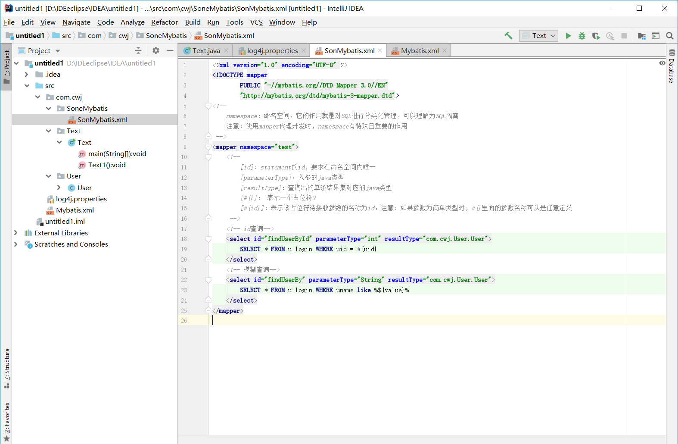This screenshot has height=444, width=678.
Task: Fold the mapper tag at line 9
Action: pos(208,147)
